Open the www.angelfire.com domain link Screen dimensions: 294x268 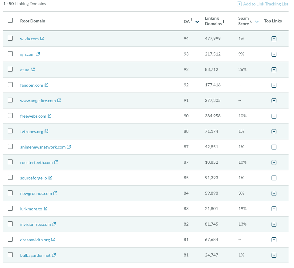coord(38,101)
